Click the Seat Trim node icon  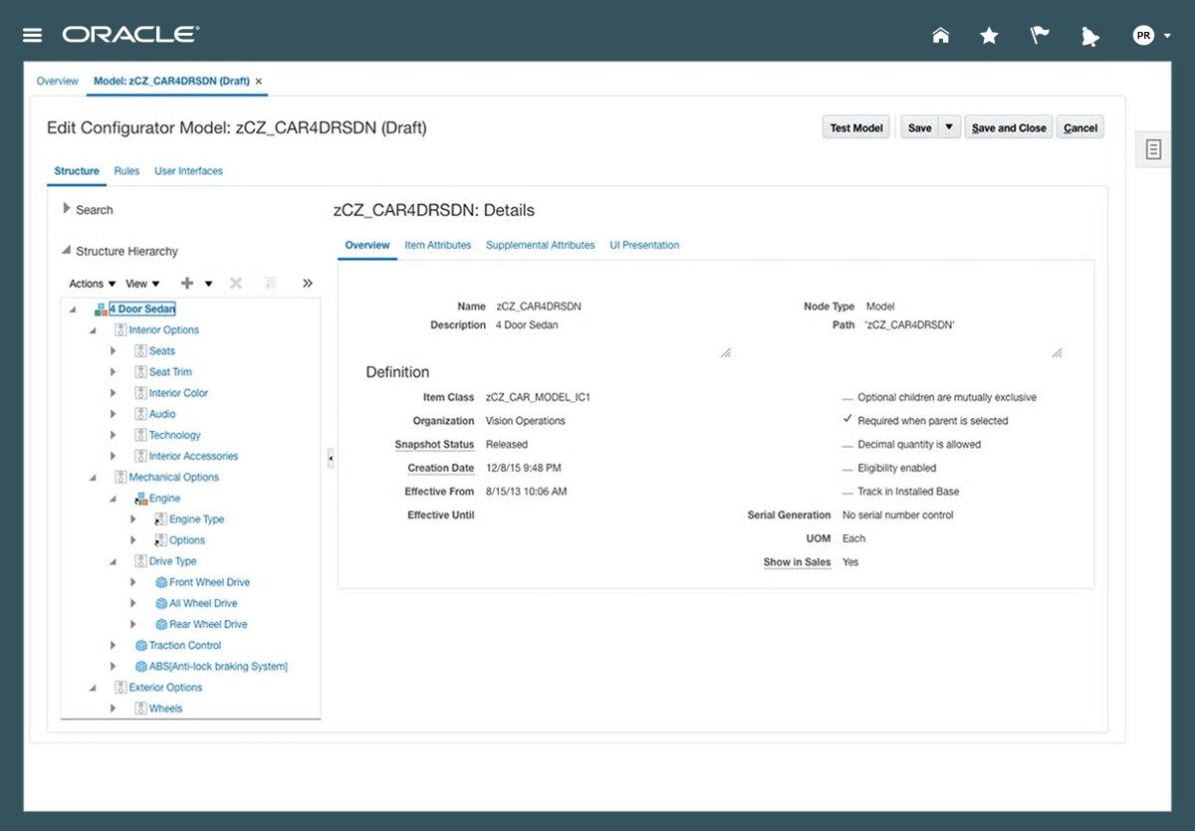[141, 372]
